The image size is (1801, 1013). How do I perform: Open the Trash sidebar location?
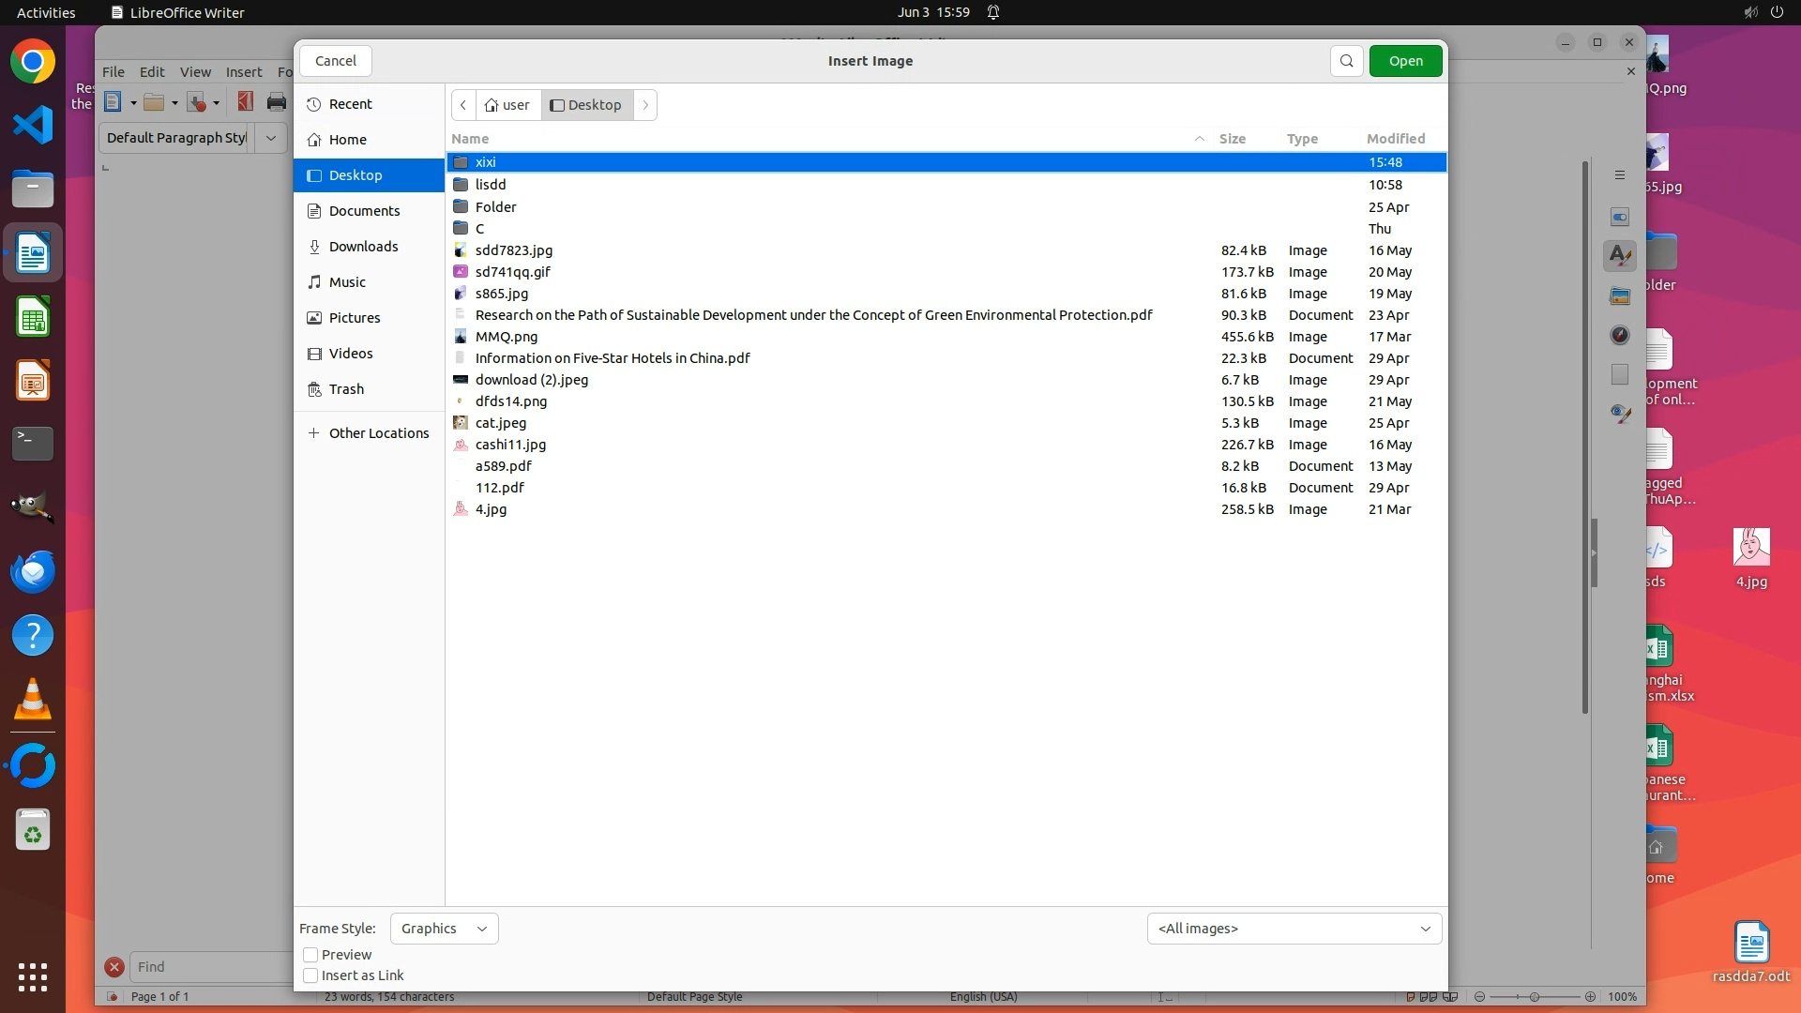tap(346, 389)
